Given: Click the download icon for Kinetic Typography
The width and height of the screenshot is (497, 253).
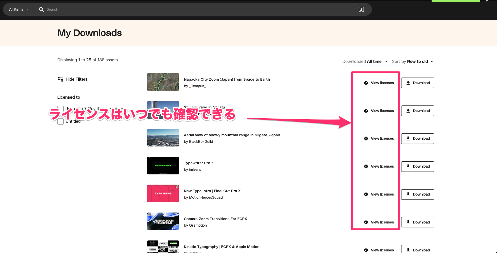Looking at the screenshot, I should point(408,250).
